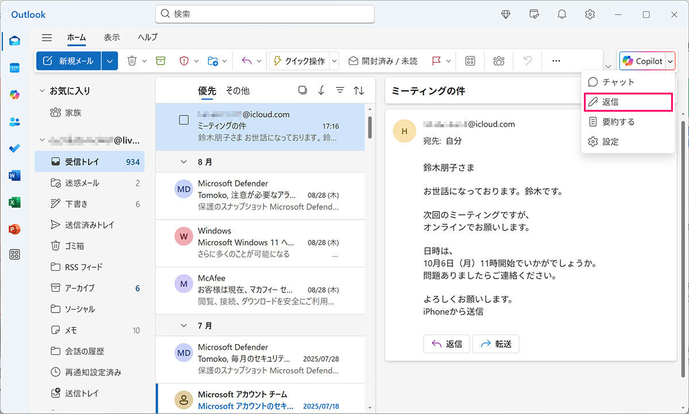Select 返信 in the Copilot menu
The image size is (689, 414).
point(628,102)
